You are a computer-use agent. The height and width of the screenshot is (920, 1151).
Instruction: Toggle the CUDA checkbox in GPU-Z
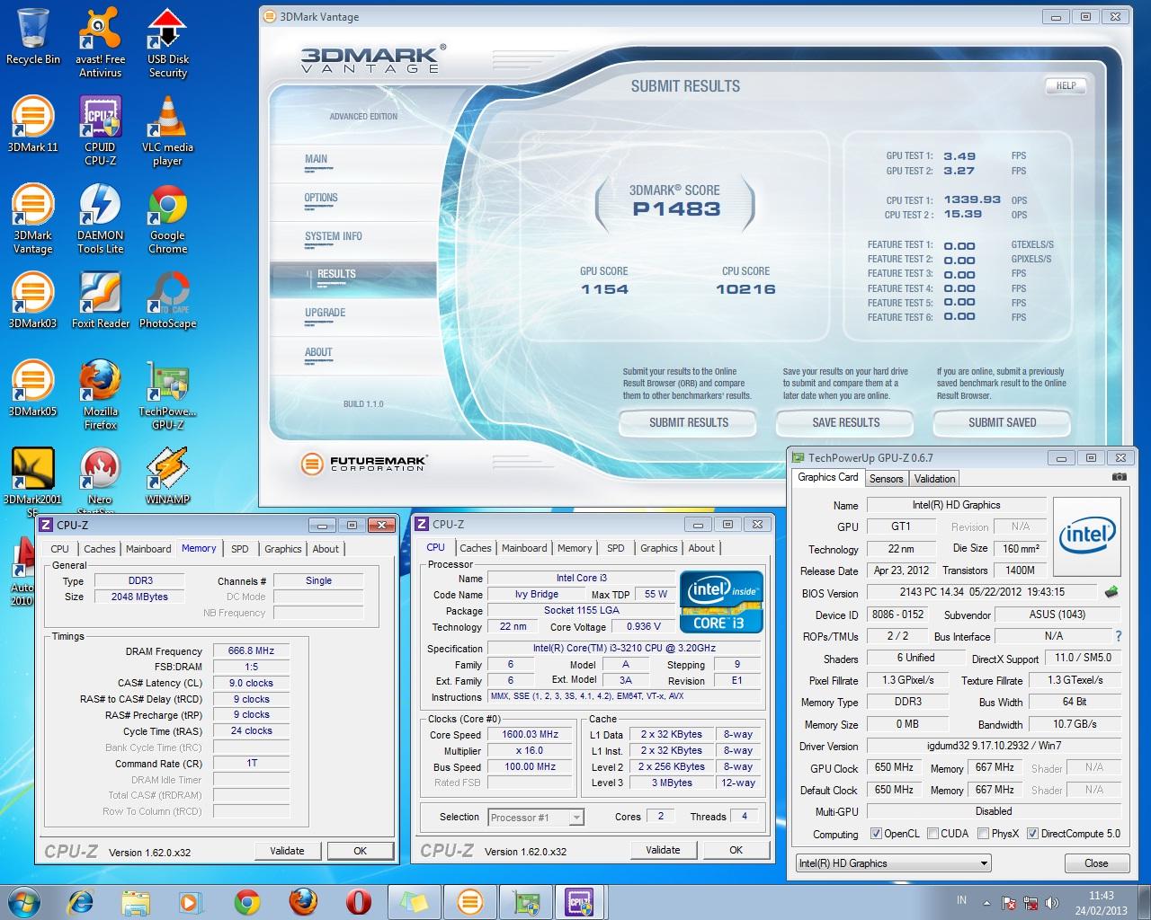(933, 834)
